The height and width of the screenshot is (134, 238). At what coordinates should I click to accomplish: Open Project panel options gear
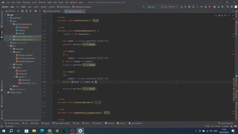36,11
